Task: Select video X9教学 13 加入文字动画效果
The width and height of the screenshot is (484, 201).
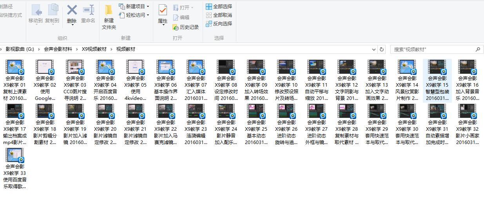Action: click(x=377, y=80)
